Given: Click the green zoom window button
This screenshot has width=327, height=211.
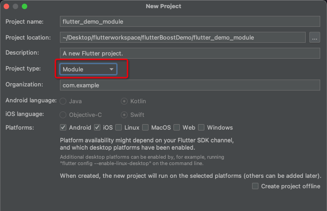Looking at the screenshot, I should [25, 6].
